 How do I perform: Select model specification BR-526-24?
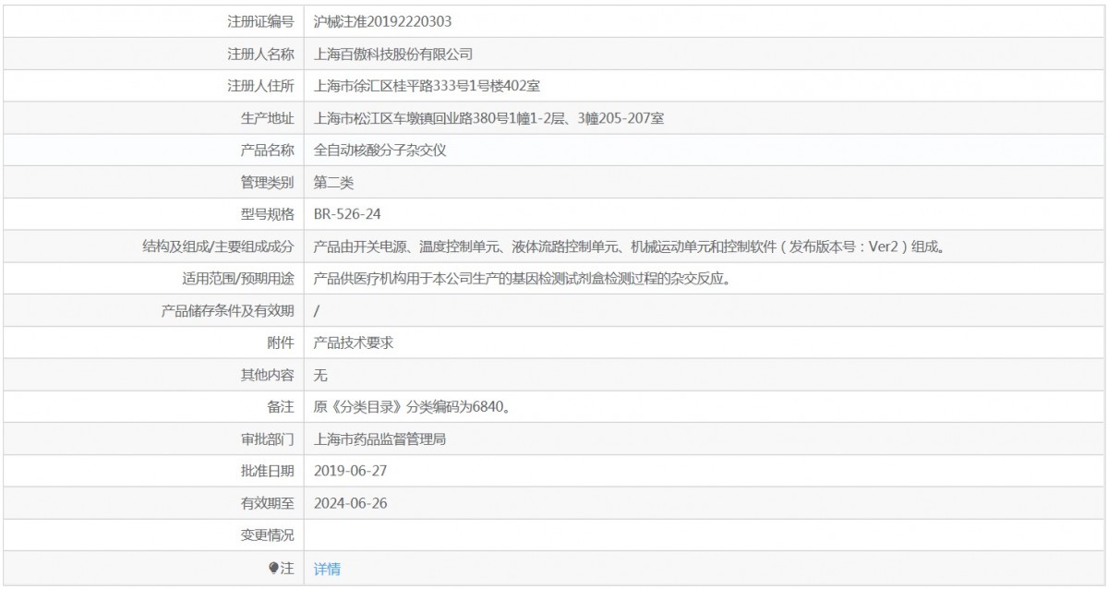pos(347,214)
